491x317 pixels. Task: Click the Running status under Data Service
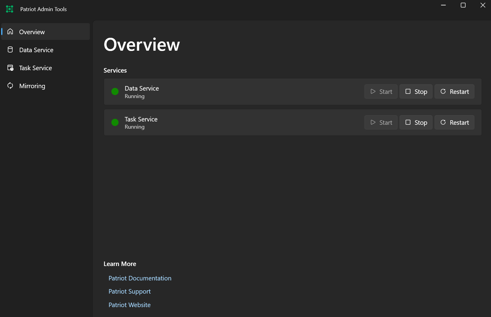coord(134,96)
